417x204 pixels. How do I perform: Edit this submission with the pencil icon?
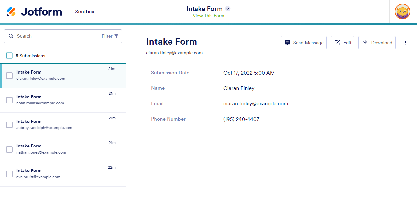click(x=342, y=43)
